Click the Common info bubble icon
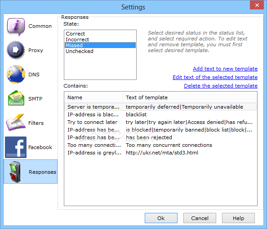This screenshot has height=229, width=267. [x=16, y=26]
